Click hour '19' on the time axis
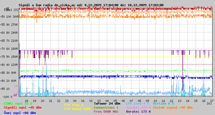The width and height of the screenshot is (215, 115). pos(35,101)
